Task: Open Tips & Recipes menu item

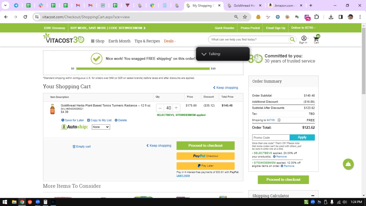Action: pos(147,41)
